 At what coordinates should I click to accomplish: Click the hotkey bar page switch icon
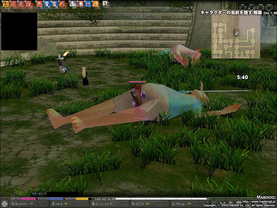[106, 4]
